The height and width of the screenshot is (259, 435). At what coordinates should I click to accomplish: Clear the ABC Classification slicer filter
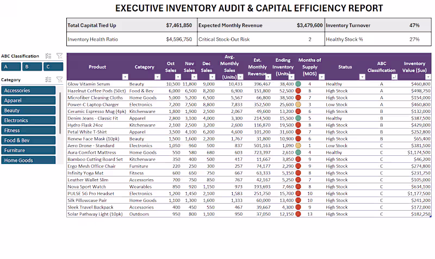coord(59,55)
